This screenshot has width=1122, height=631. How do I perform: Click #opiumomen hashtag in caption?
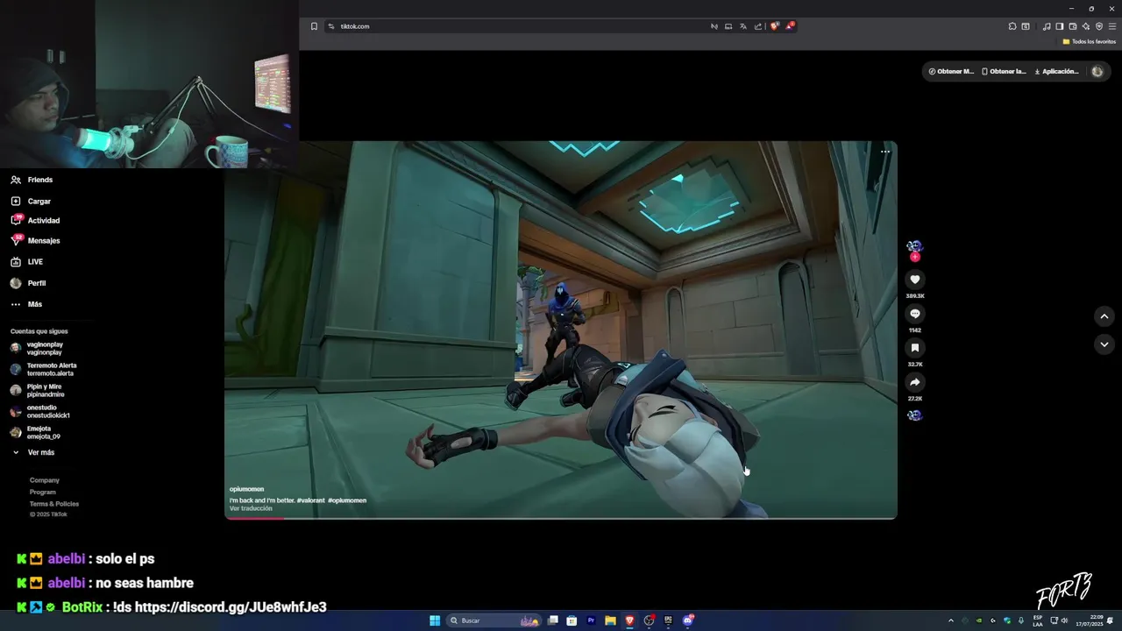pyautogui.click(x=347, y=500)
